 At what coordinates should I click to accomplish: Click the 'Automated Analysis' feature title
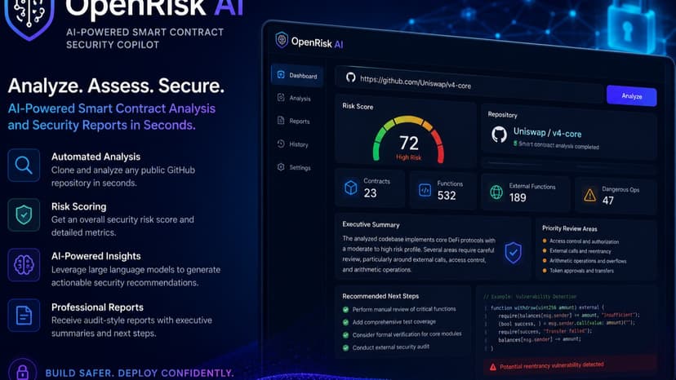[96, 157]
